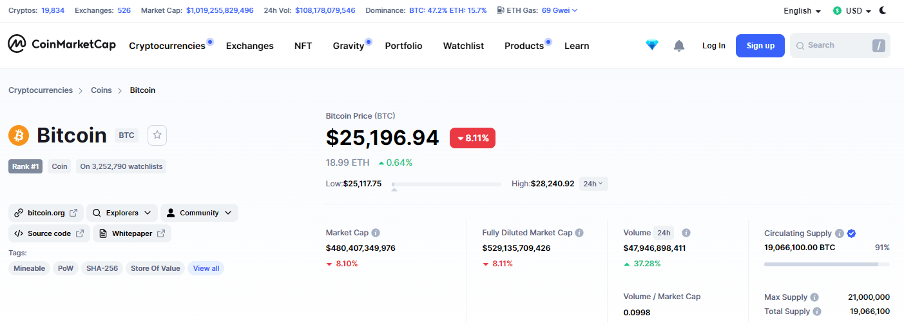The image size is (904, 334).
Task: Click the BTC ticker badge
Action: click(127, 135)
